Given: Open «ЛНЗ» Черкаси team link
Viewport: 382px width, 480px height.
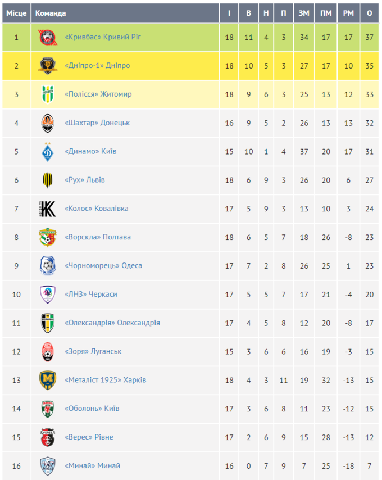Looking at the screenshot, I should [91, 295].
